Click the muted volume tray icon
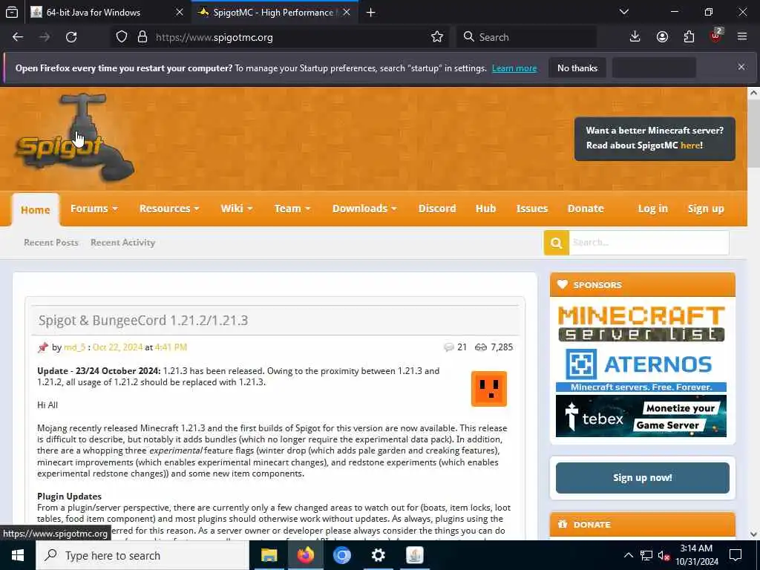Viewport: 760px width, 570px height. (664, 555)
